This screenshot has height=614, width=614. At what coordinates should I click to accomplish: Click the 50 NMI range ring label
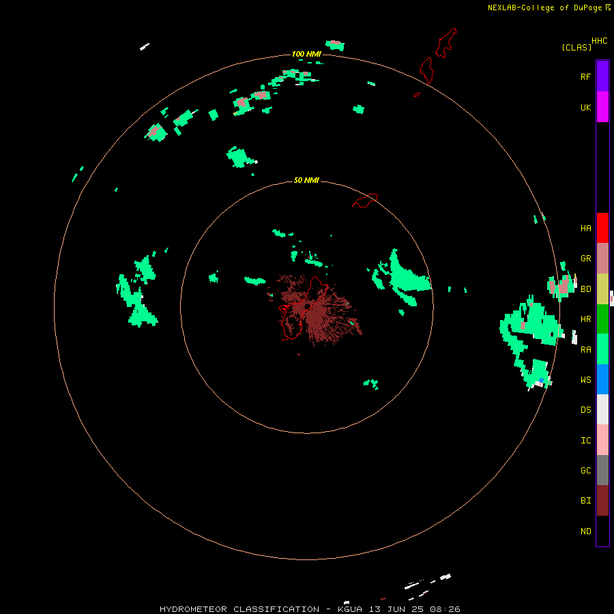pyautogui.click(x=306, y=181)
